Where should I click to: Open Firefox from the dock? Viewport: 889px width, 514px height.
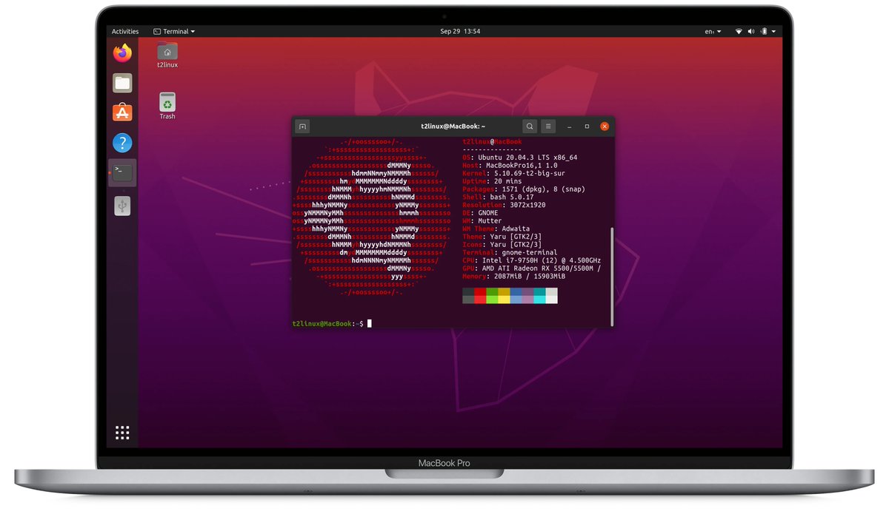click(122, 53)
